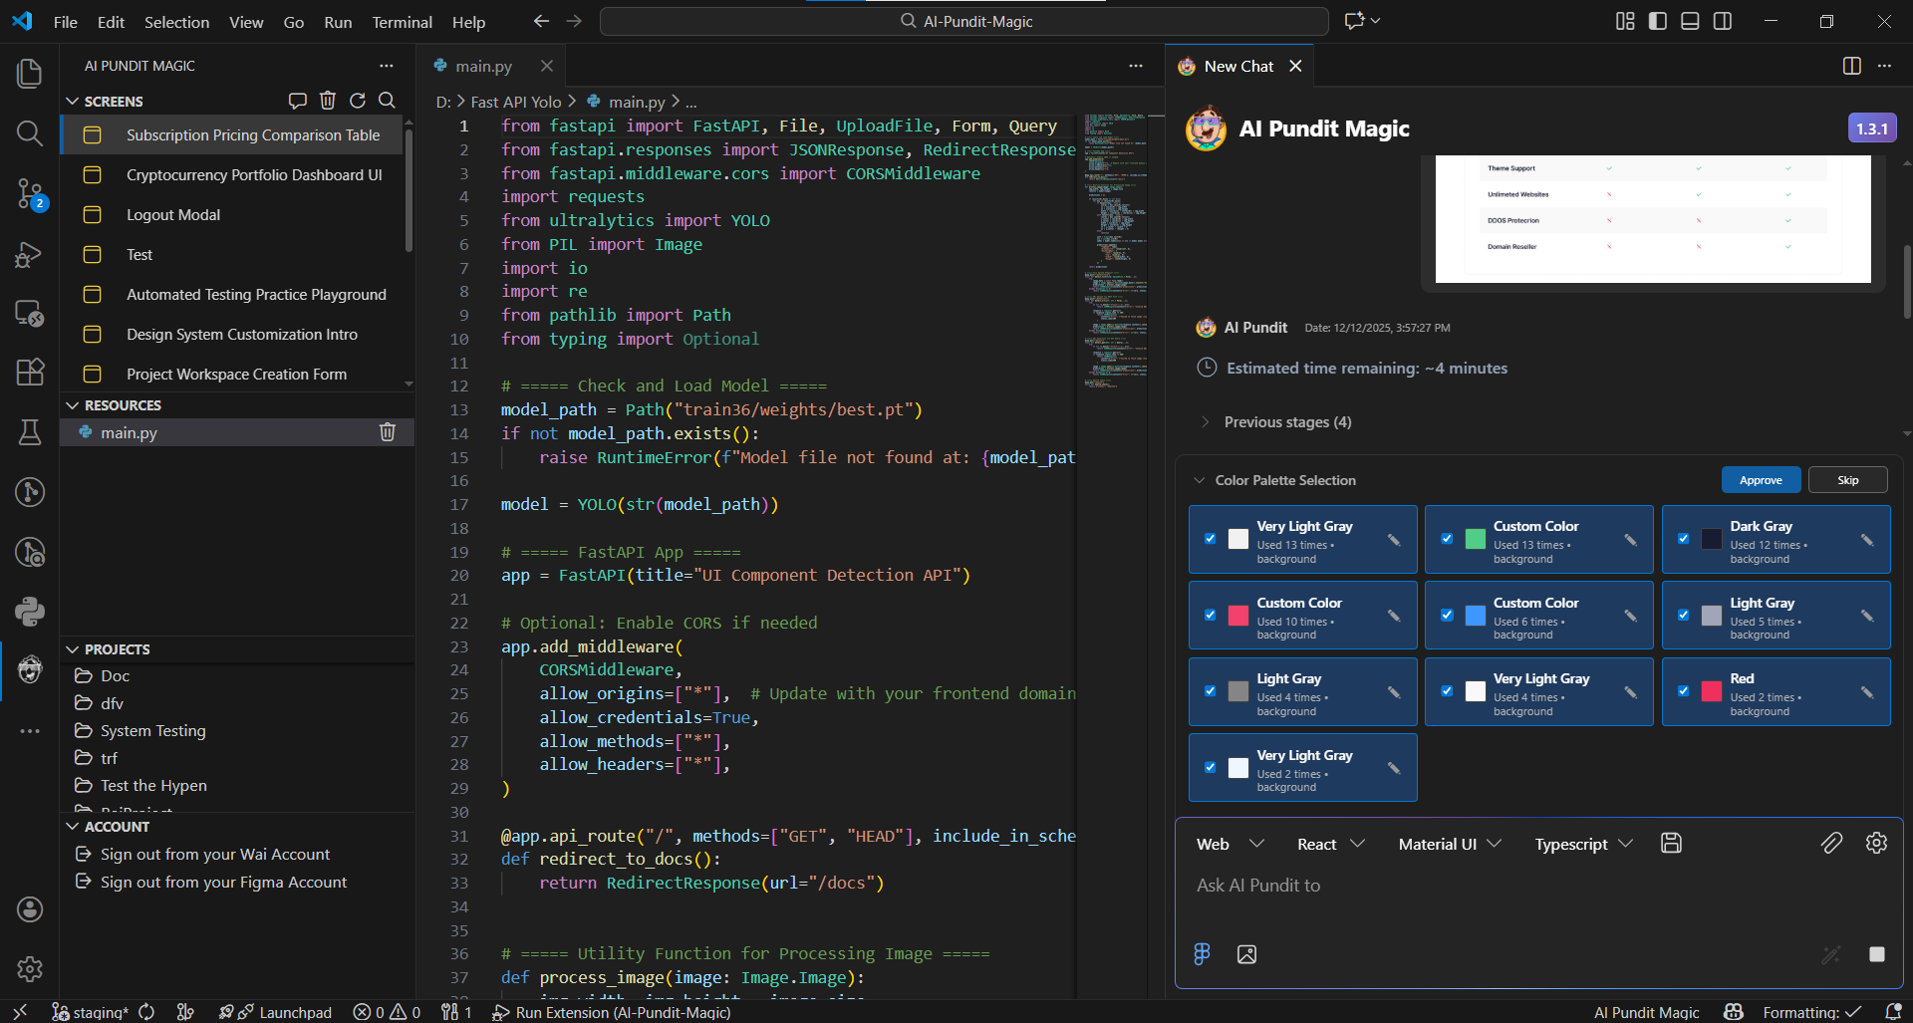Image resolution: width=1913 pixels, height=1023 pixels.
Task: Expand the Previous stages section
Action: click(1206, 421)
